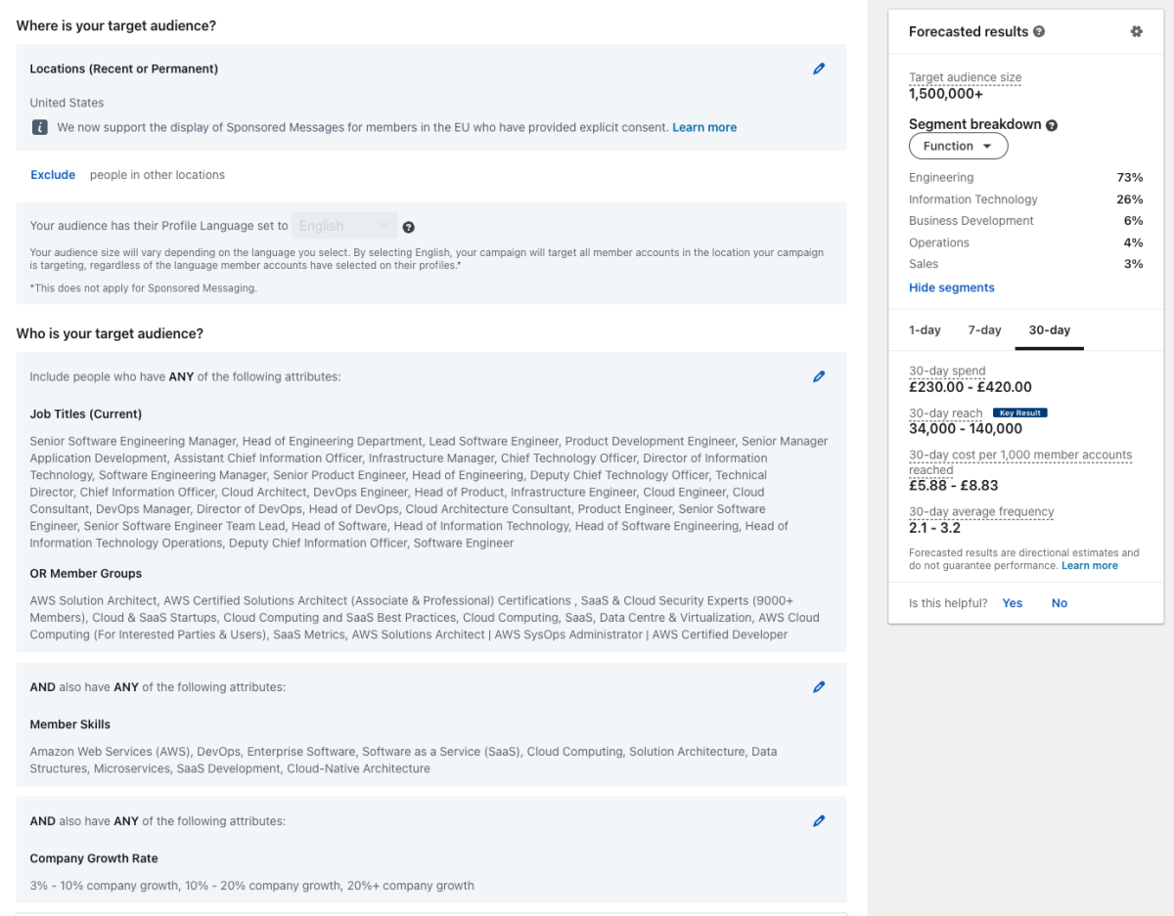Click Exclude people in other locations
Screen dimensions: 1174x916
[x=53, y=175]
